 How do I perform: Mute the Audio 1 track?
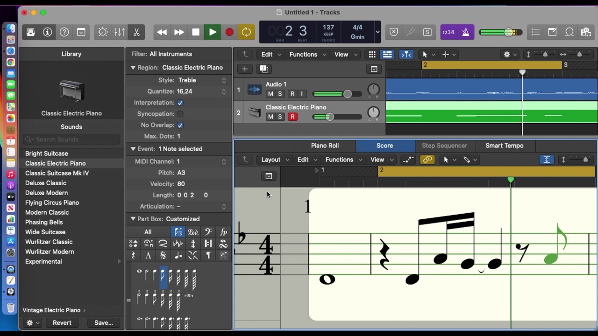click(x=270, y=94)
